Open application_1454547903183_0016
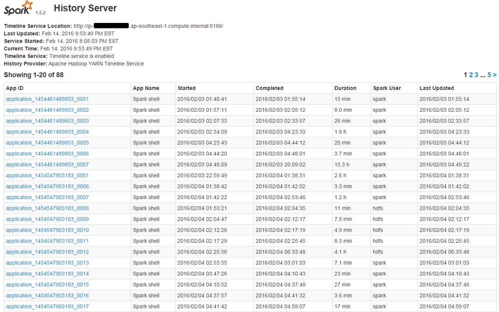 47,296
